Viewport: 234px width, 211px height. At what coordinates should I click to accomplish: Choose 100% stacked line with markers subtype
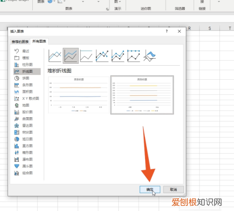coord(133,56)
